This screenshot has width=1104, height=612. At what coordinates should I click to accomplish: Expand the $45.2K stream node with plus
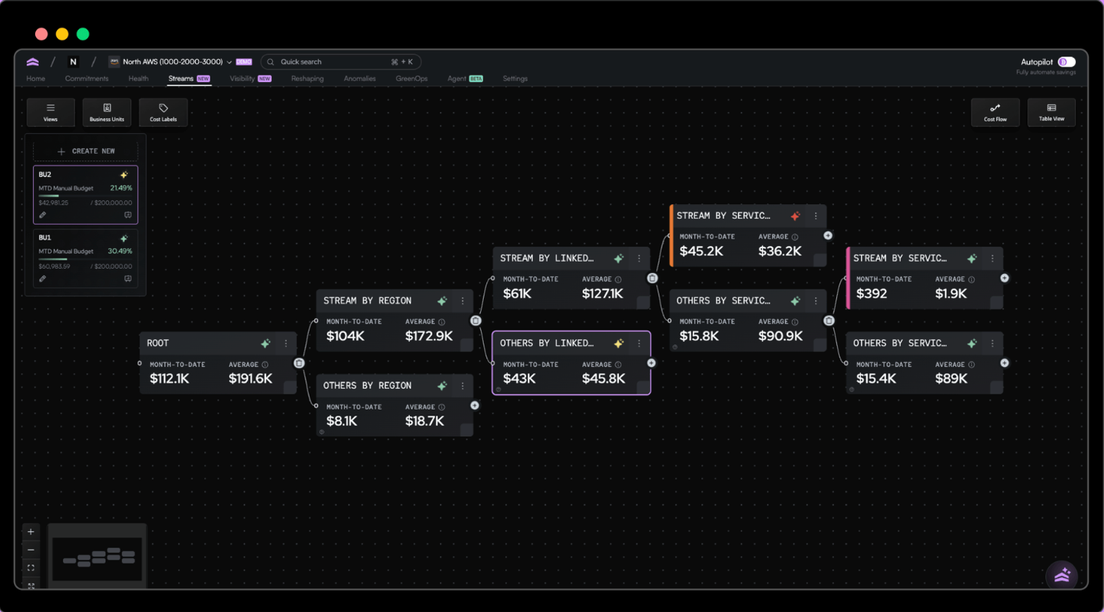pyautogui.click(x=828, y=236)
